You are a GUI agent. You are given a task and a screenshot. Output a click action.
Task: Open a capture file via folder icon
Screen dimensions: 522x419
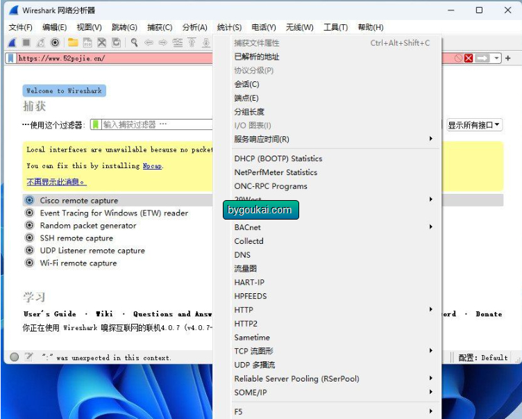73,42
